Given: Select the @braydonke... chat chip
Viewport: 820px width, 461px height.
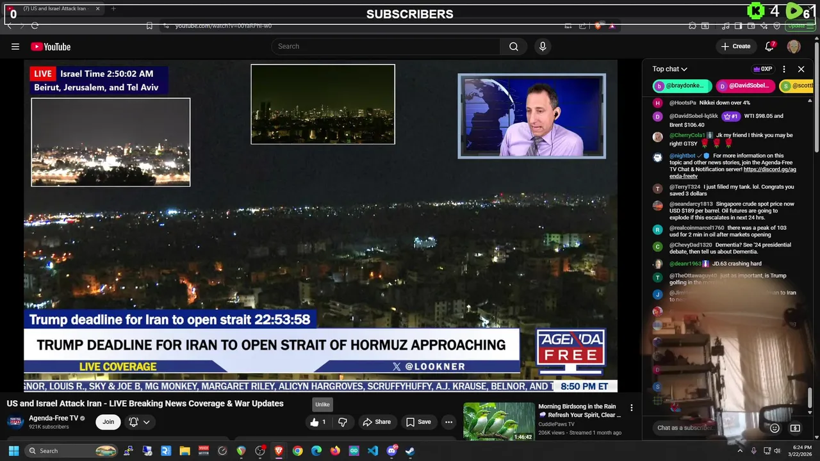Looking at the screenshot, I should (682, 86).
